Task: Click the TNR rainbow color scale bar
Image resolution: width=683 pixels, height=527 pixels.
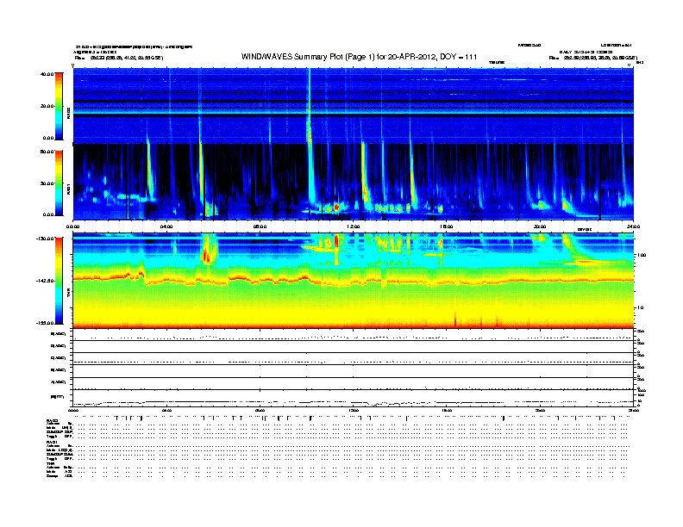Action: (59, 281)
